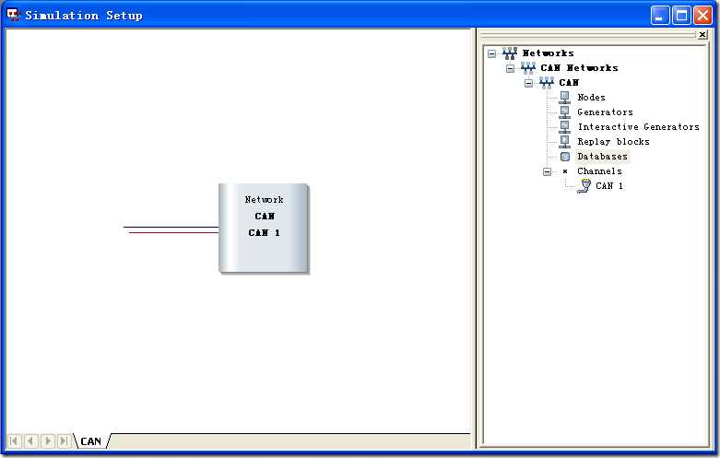This screenshot has height=458, width=720.
Task: Maximize the Simulation Setup window
Action: tap(681, 16)
